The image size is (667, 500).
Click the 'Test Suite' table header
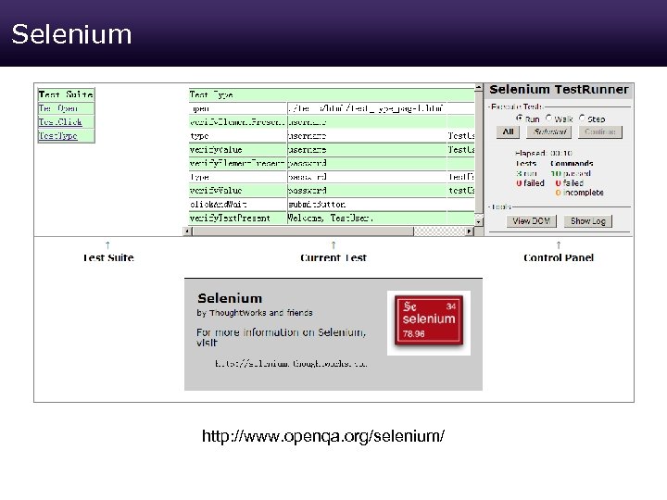[x=66, y=94]
